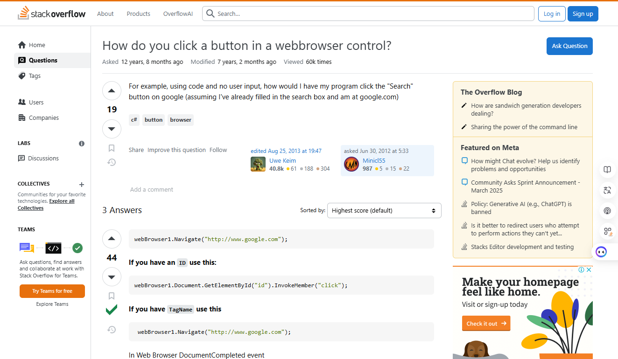Screen dimensions: 618x359
Task: Click the Labs info icon
Action: [82, 144]
